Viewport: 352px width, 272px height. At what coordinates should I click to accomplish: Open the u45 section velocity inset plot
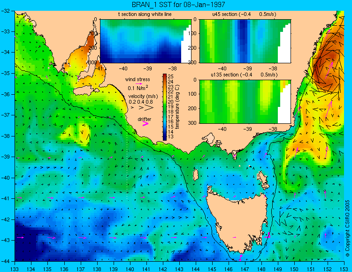[245, 41]
